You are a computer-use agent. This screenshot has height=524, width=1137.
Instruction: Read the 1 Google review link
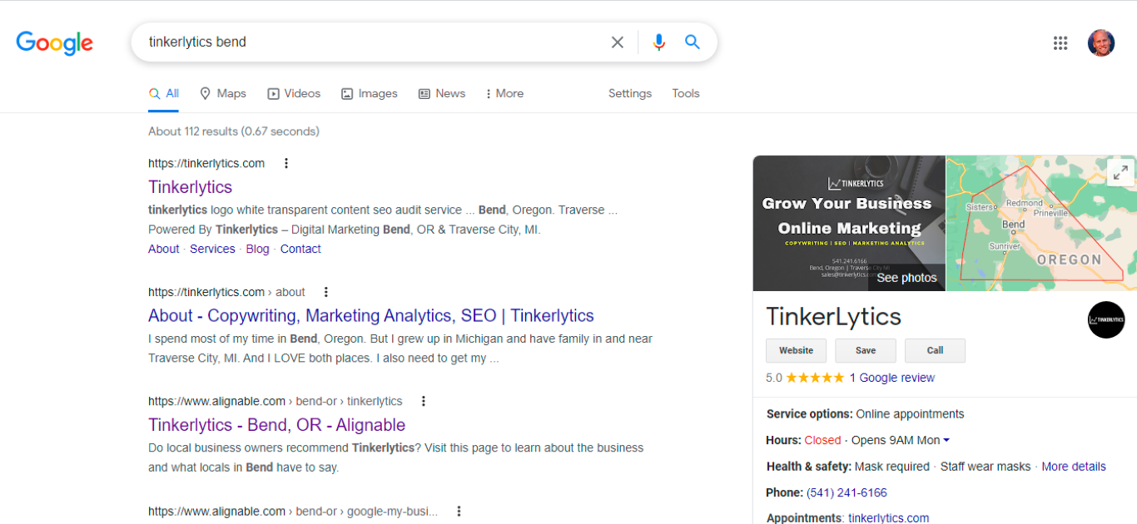tap(892, 377)
